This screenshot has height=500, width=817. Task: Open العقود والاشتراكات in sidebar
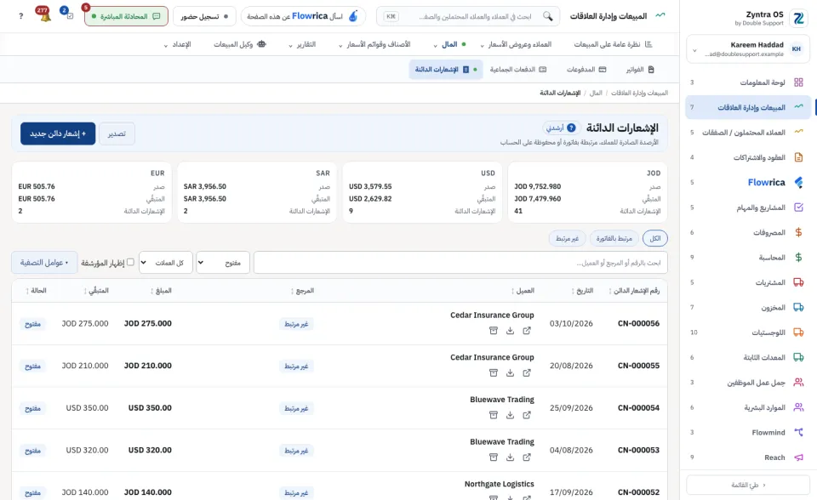pos(748,157)
